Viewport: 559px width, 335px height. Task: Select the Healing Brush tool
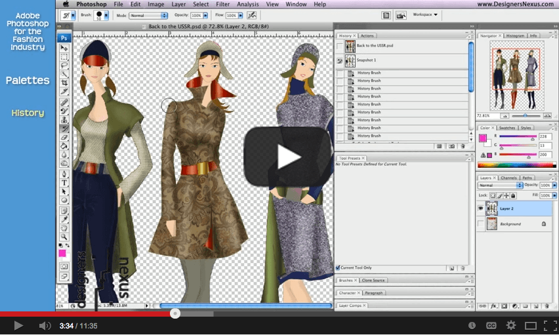(x=64, y=102)
